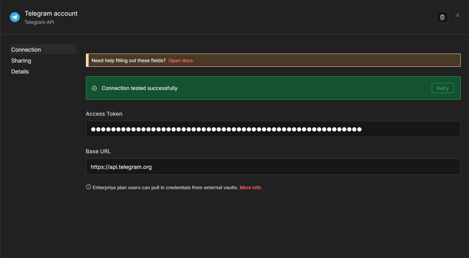Image resolution: width=469 pixels, height=258 pixels.
Task: Click "Connection tested successfully" message text
Action: click(140, 88)
